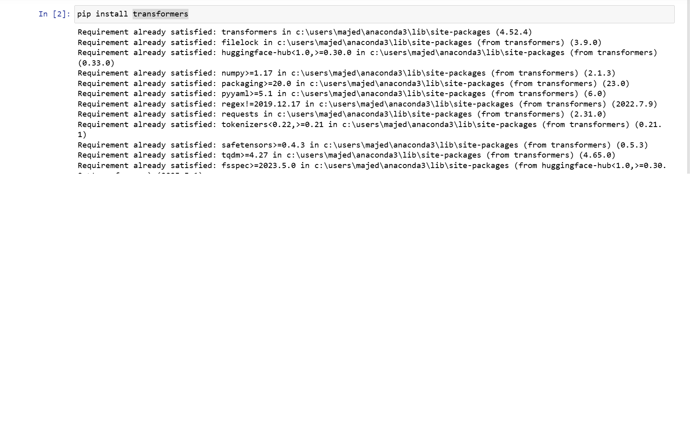Click inside the pip install code cell

tap(374, 14)
